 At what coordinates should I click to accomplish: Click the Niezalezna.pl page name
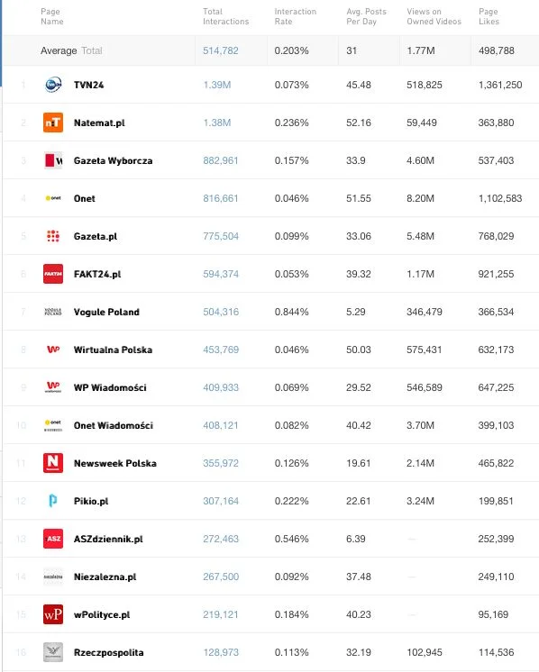coord(105,577)
